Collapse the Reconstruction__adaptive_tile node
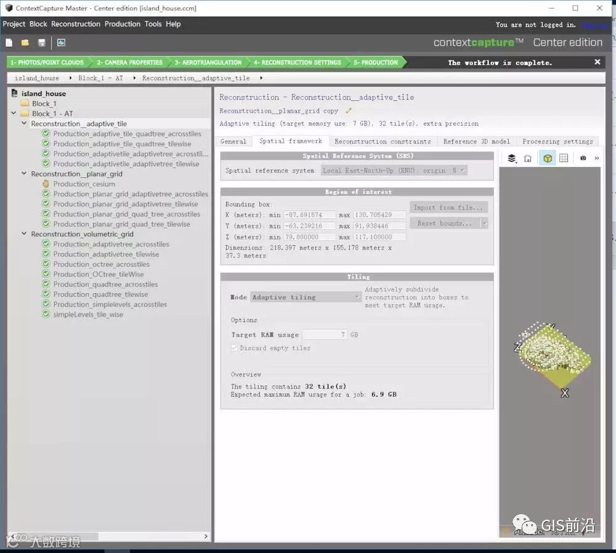Image resolution: width=616 pixels, height=553 pixels. pos(24,123)
